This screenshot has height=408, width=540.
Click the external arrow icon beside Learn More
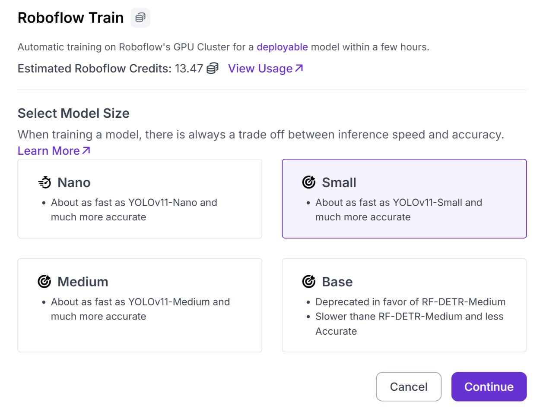86,151
